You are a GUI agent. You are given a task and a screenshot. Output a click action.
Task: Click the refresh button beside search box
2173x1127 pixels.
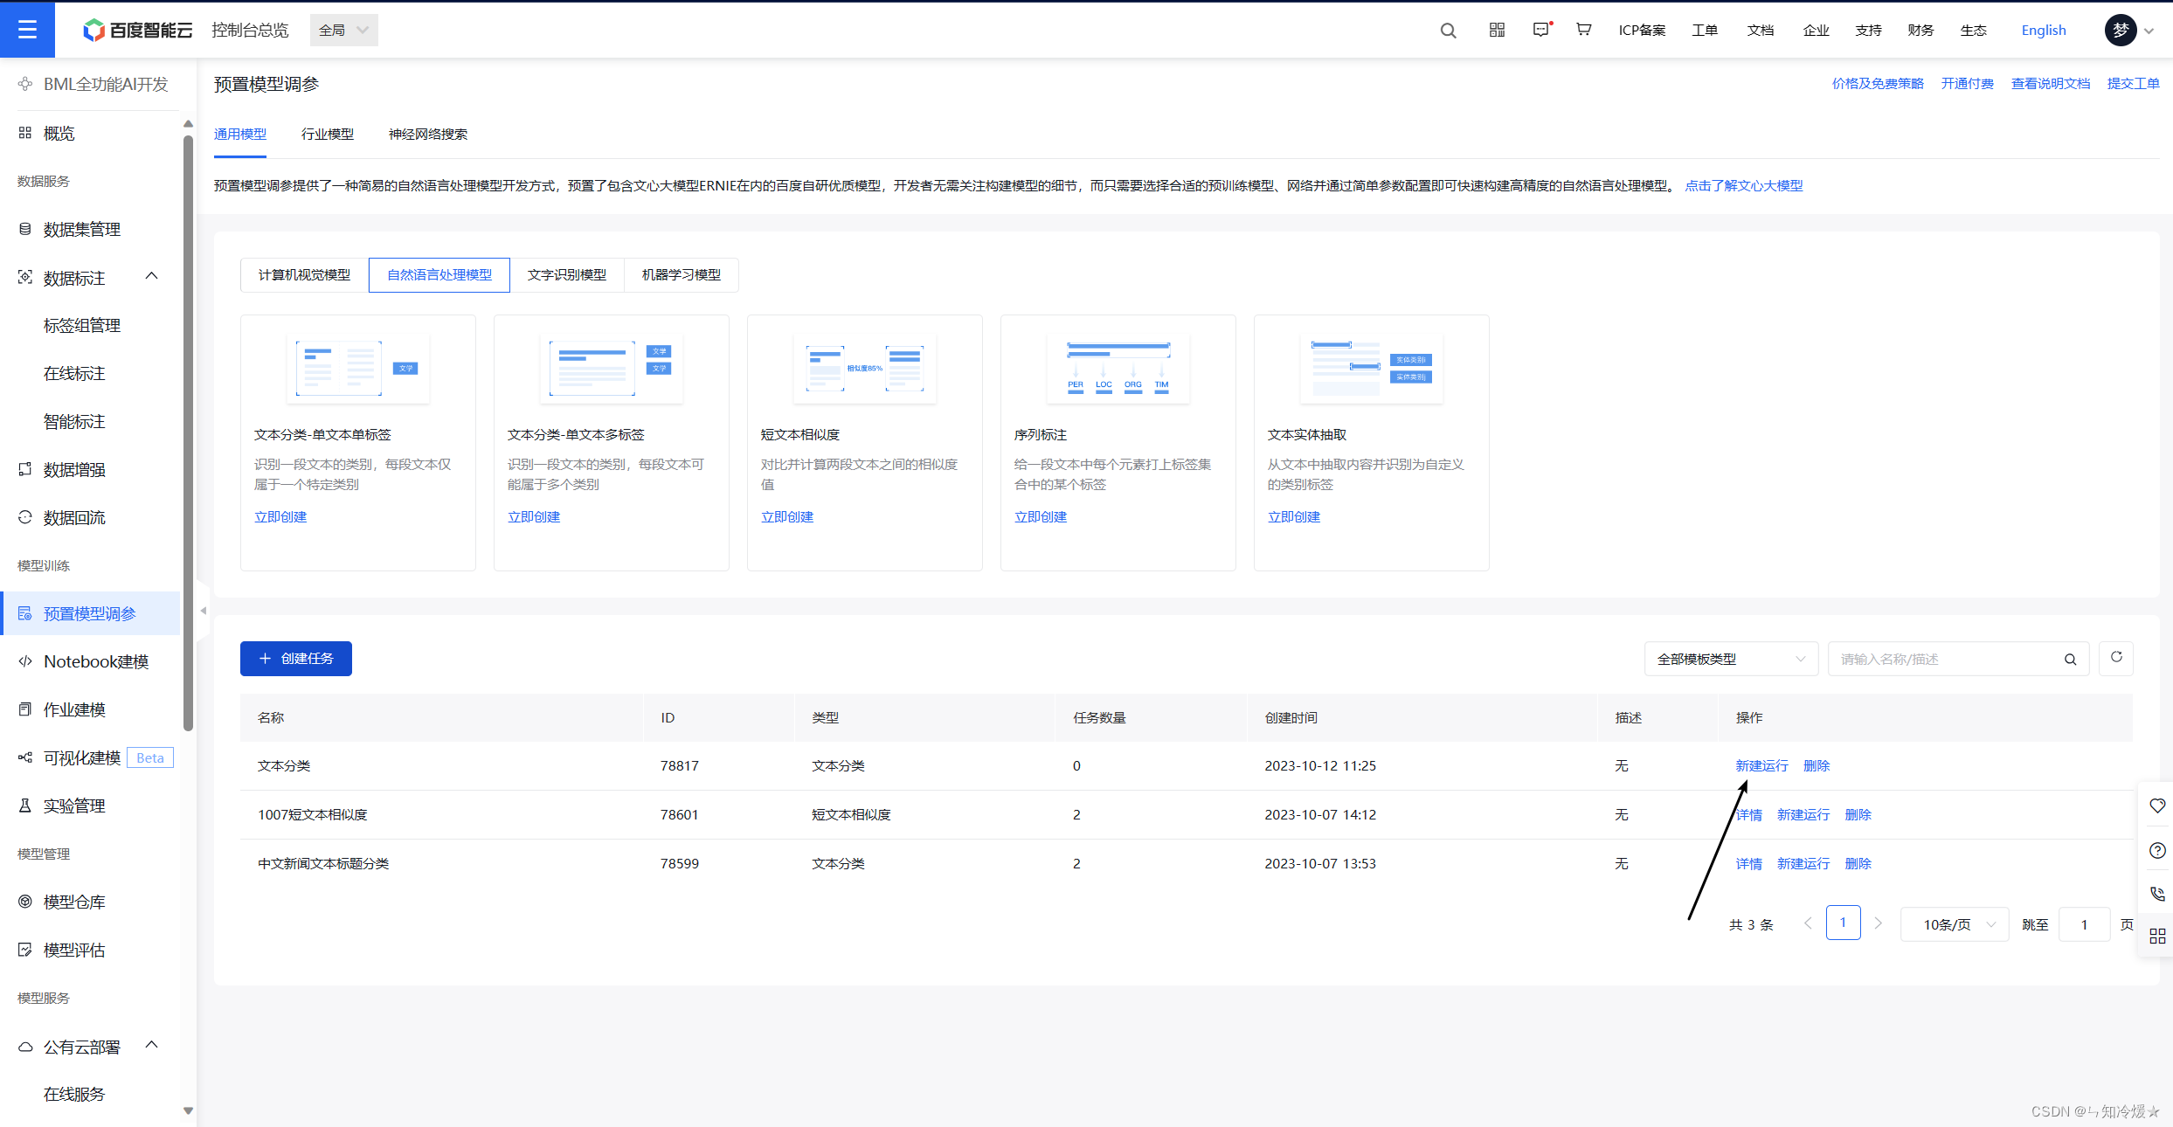click(2116, 658)
